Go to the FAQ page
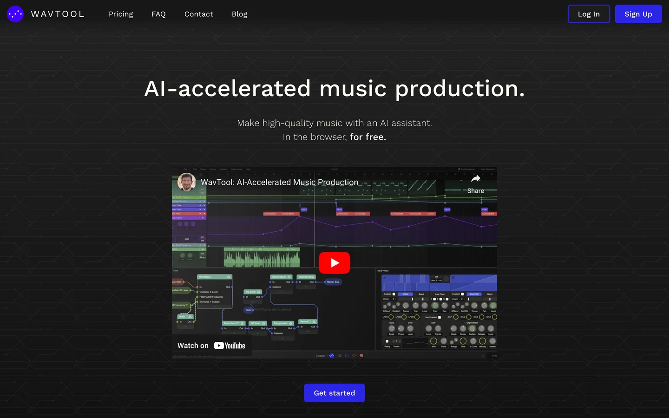This screenshot has height=418, width=669. click(x=158, y=14)
